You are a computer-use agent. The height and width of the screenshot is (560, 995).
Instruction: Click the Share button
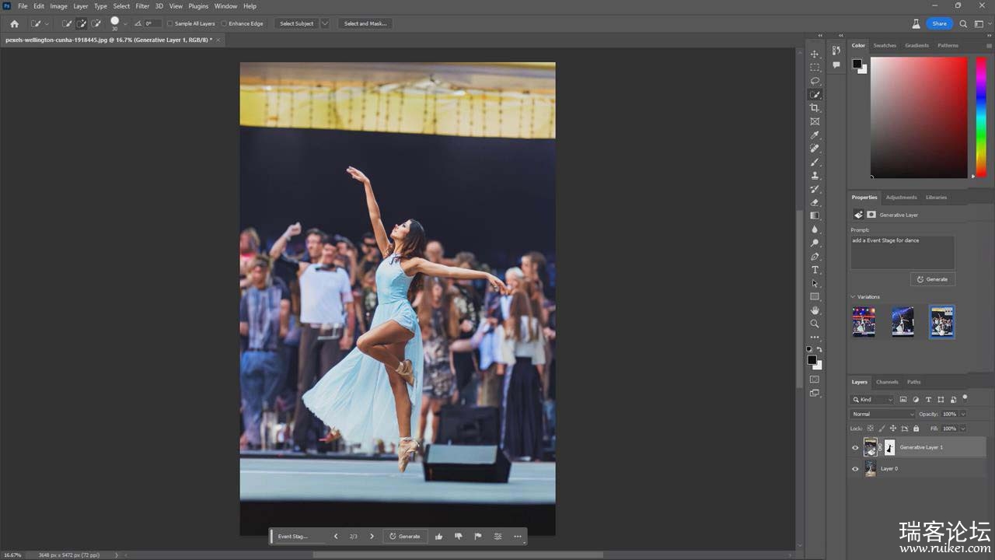[x=939, y=24]
